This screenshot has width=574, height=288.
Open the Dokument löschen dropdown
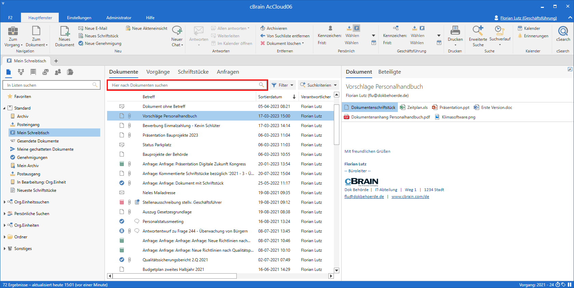(x=303, y=43)
